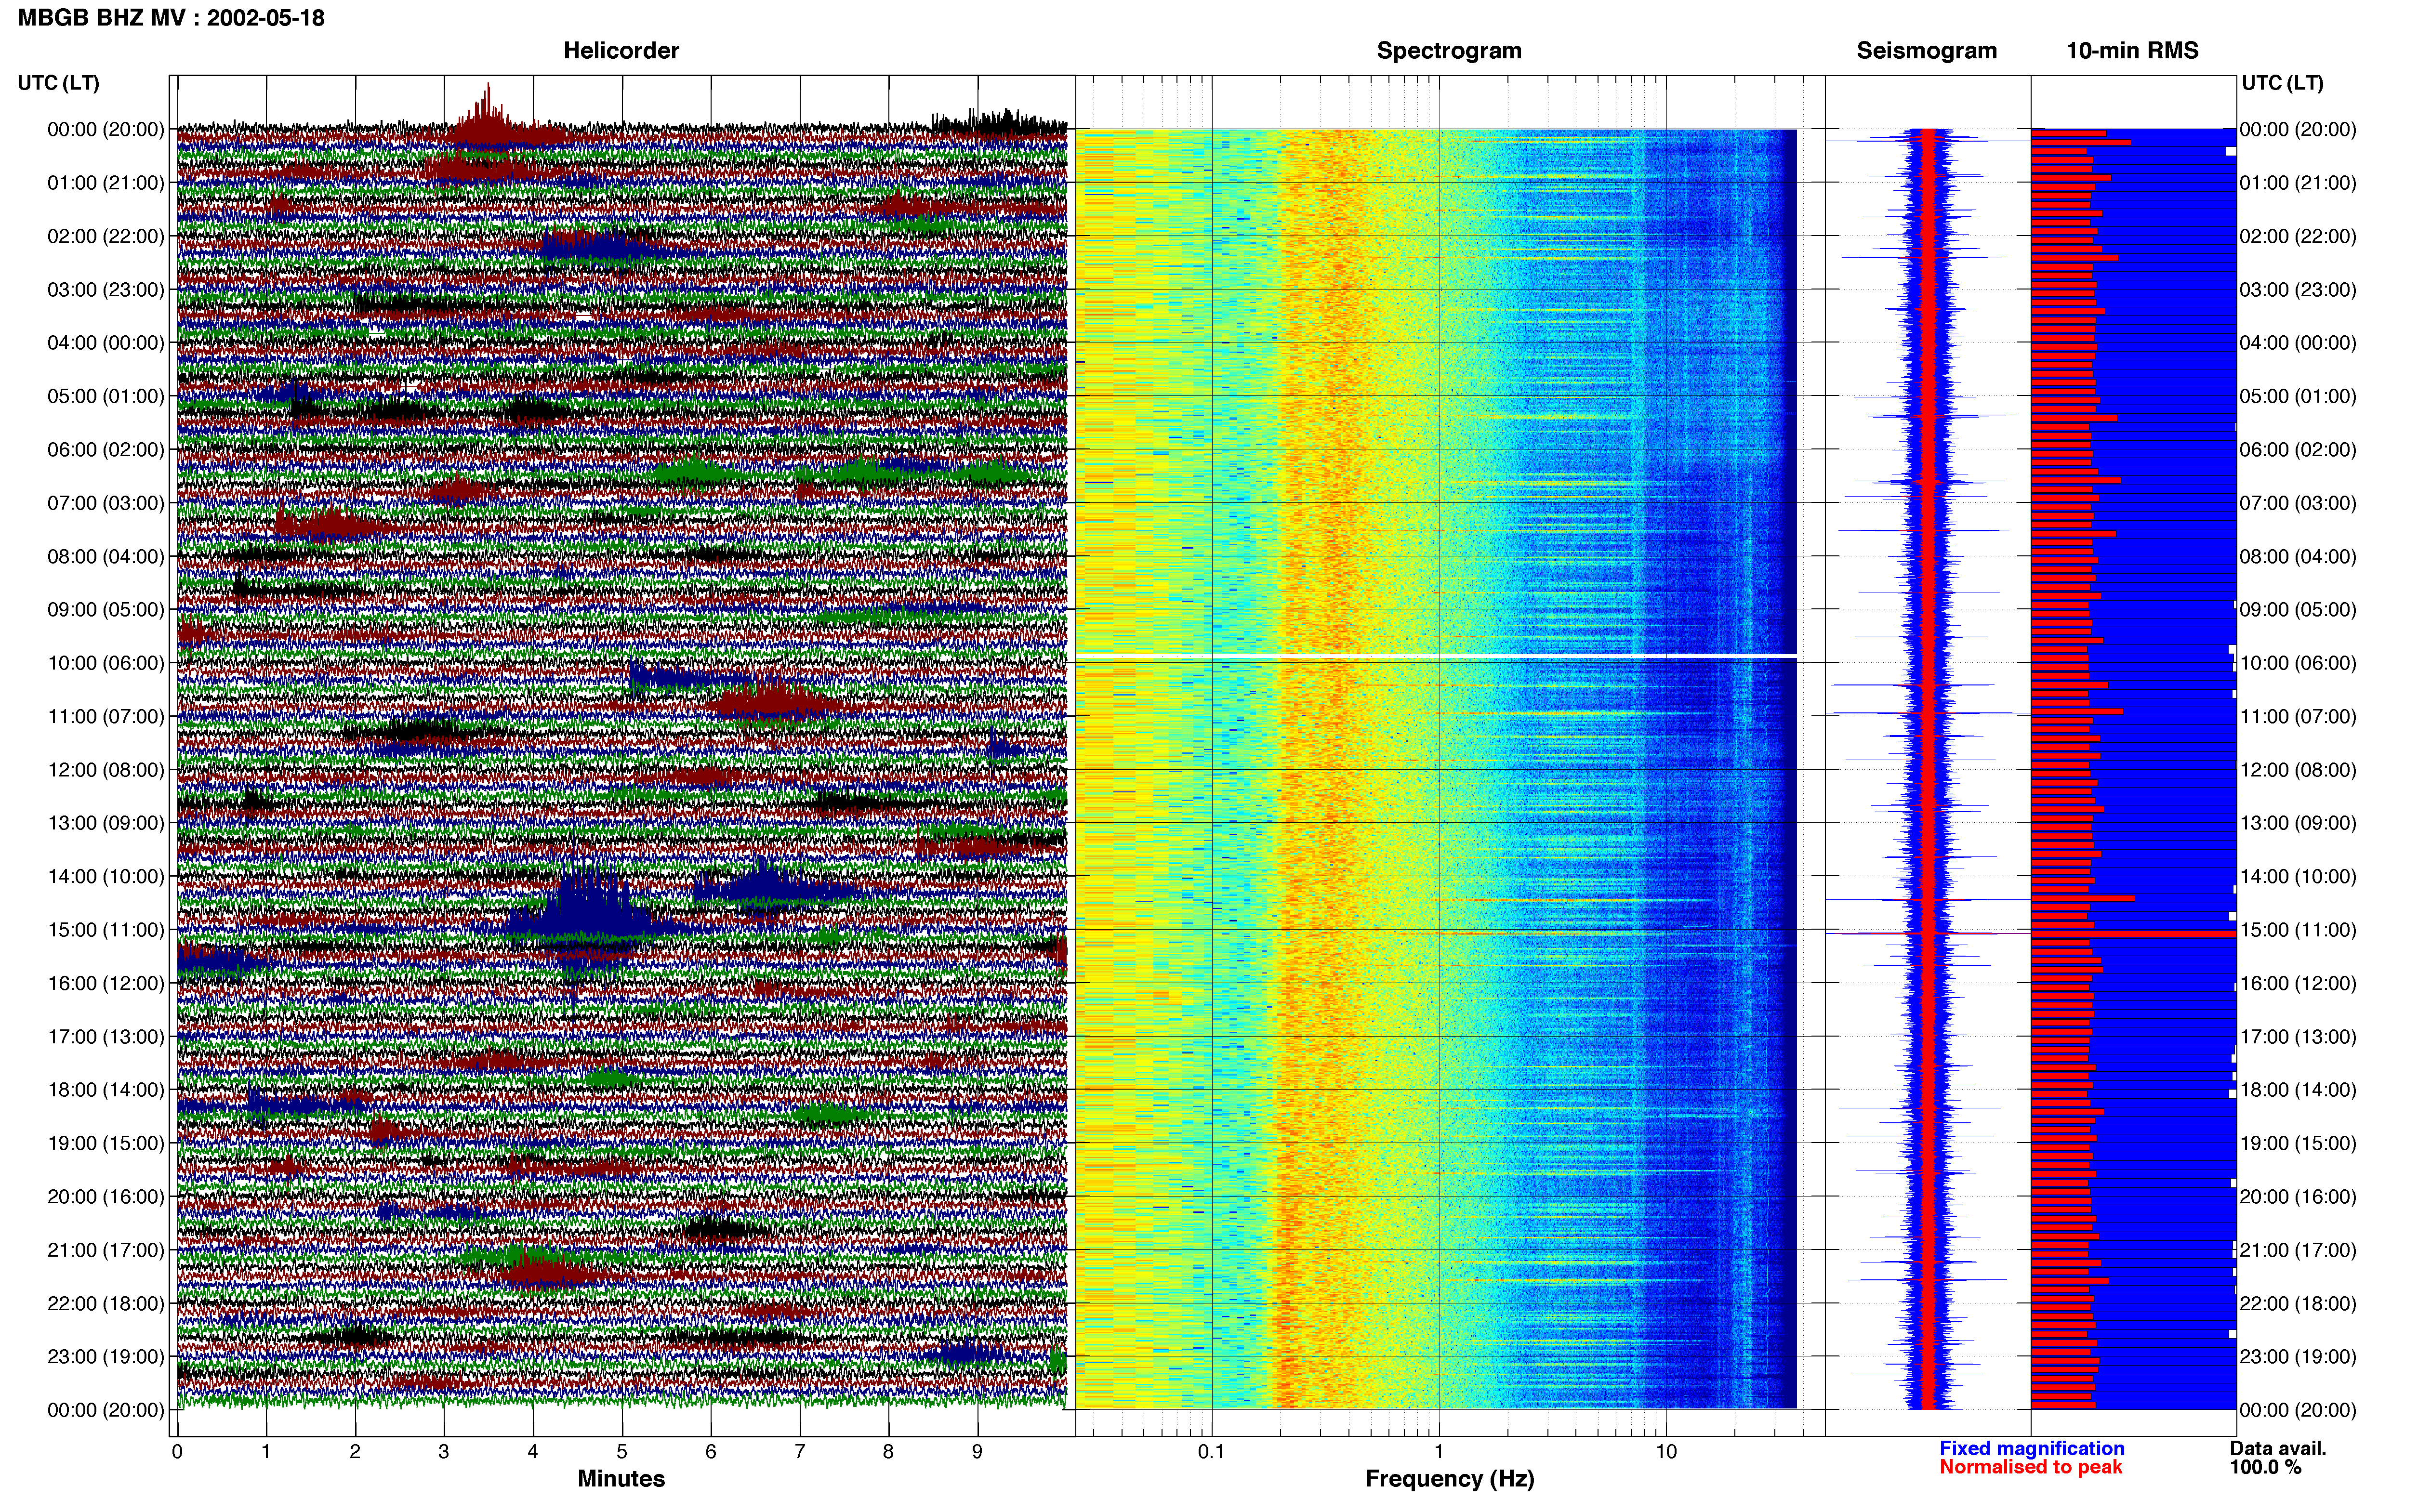This screenshot has width=2418, height=1512.
Task: Click the 'Fixed magnification' legend text
Action: point(2031,1448)
